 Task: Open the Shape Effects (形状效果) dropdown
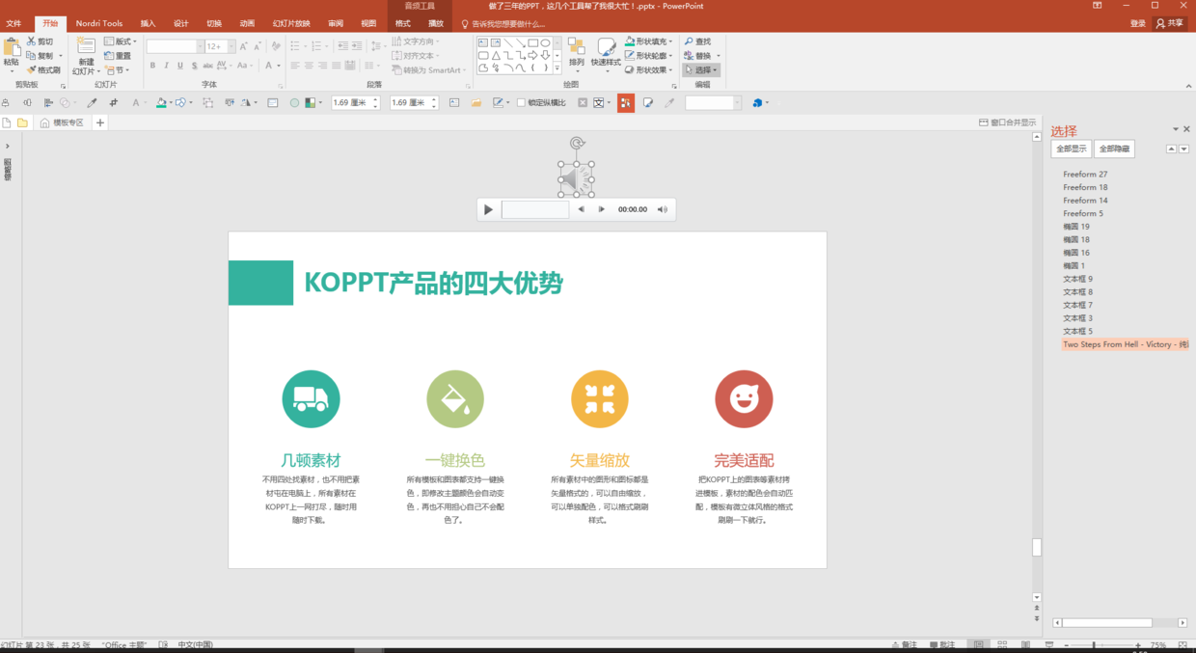649,69
